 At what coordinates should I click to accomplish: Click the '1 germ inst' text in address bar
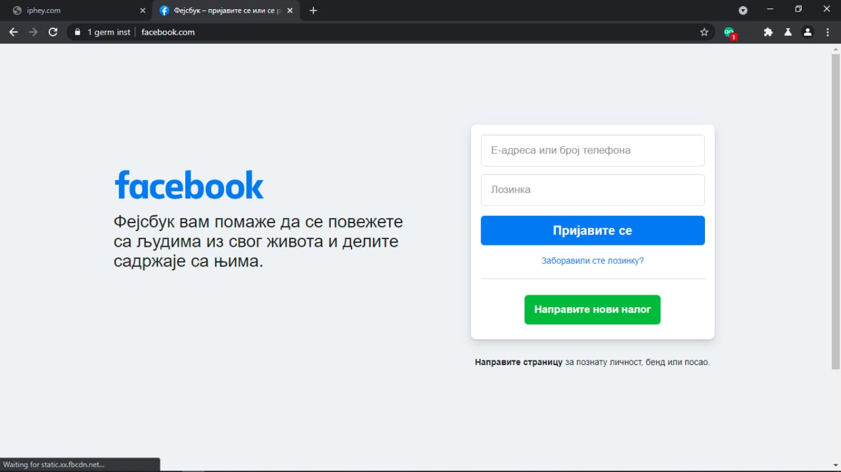[109, 32]
